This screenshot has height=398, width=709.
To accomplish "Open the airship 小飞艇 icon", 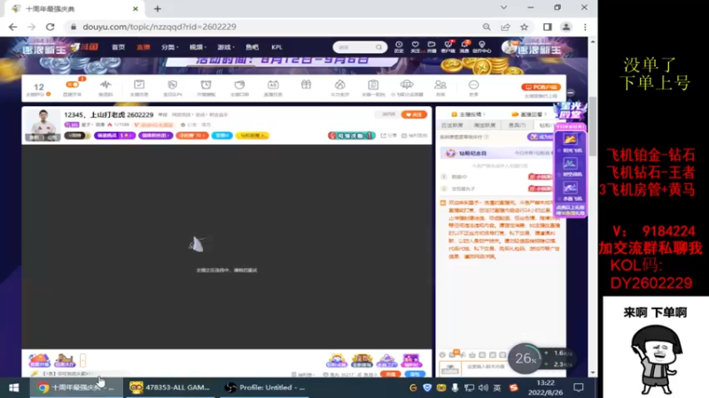I will [407, 87].
